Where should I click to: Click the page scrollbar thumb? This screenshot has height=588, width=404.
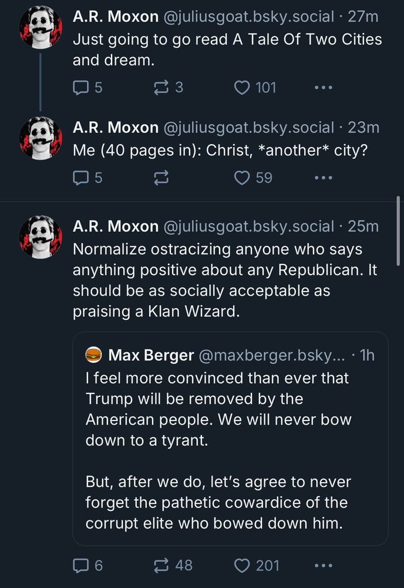tap(399, 231)
